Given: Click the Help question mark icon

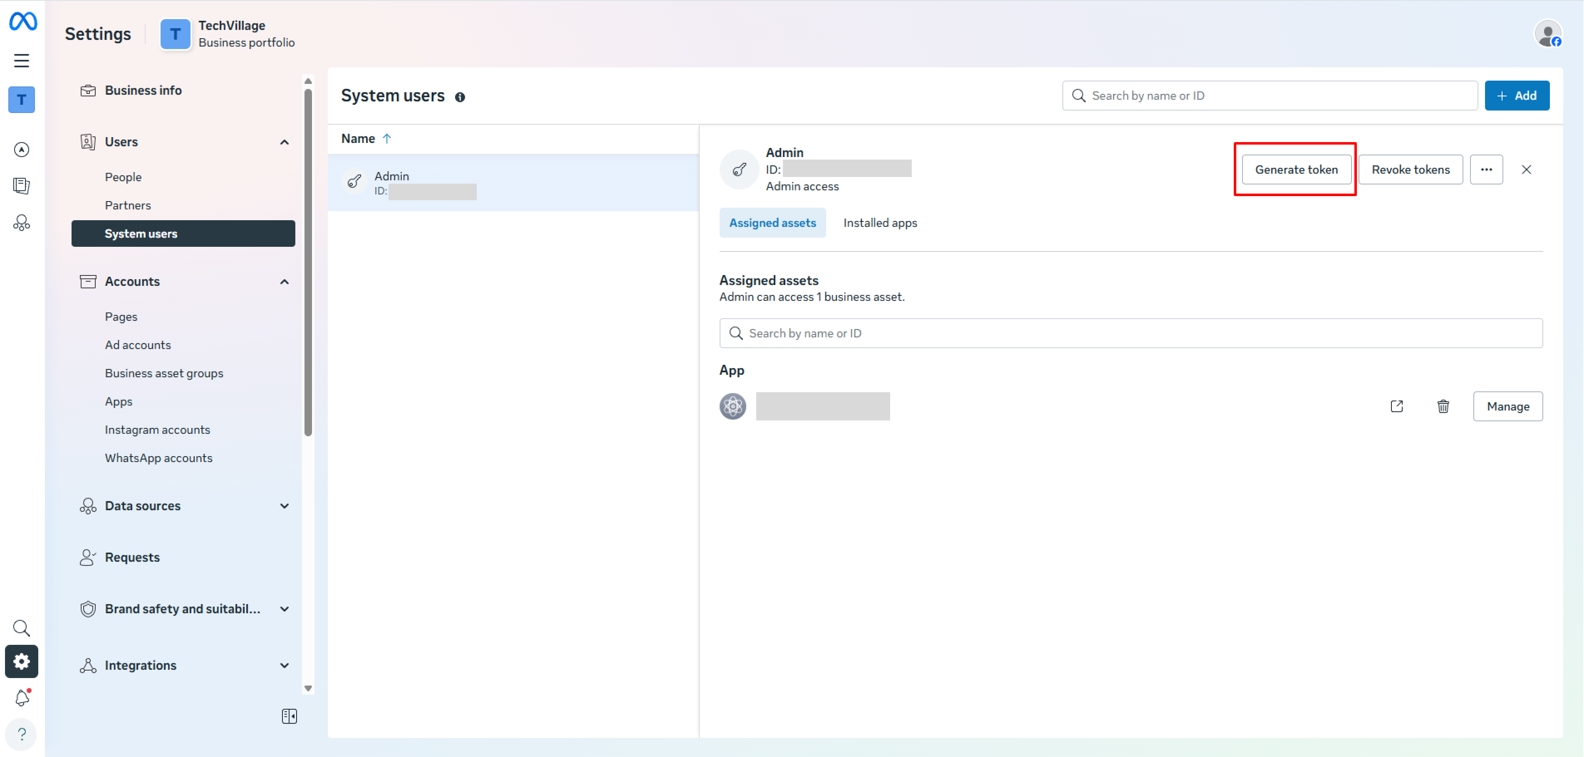Looking at the screenshot, I should [22, 734].
